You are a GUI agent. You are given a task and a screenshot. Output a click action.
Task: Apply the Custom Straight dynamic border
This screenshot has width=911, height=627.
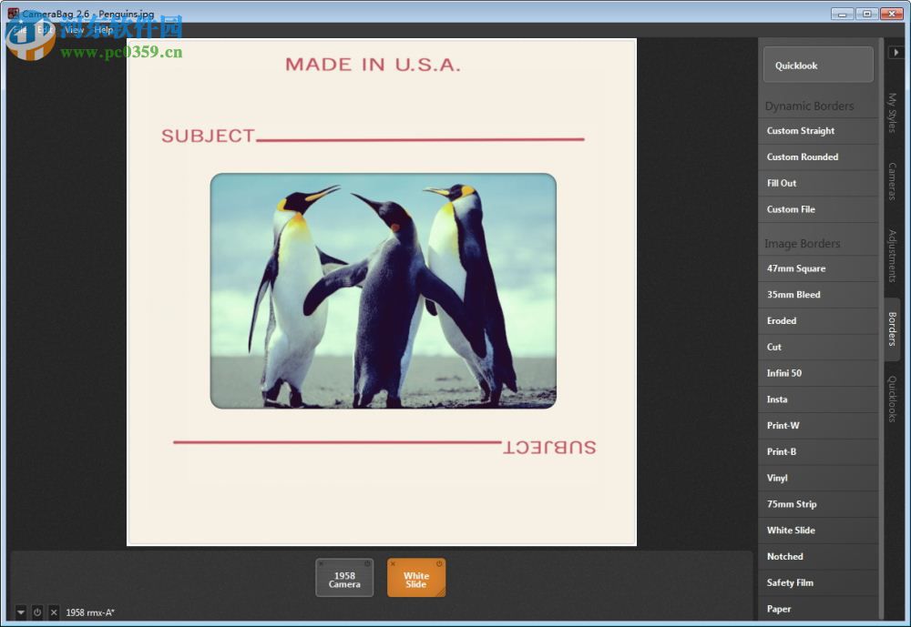click(x=817, y=130)
